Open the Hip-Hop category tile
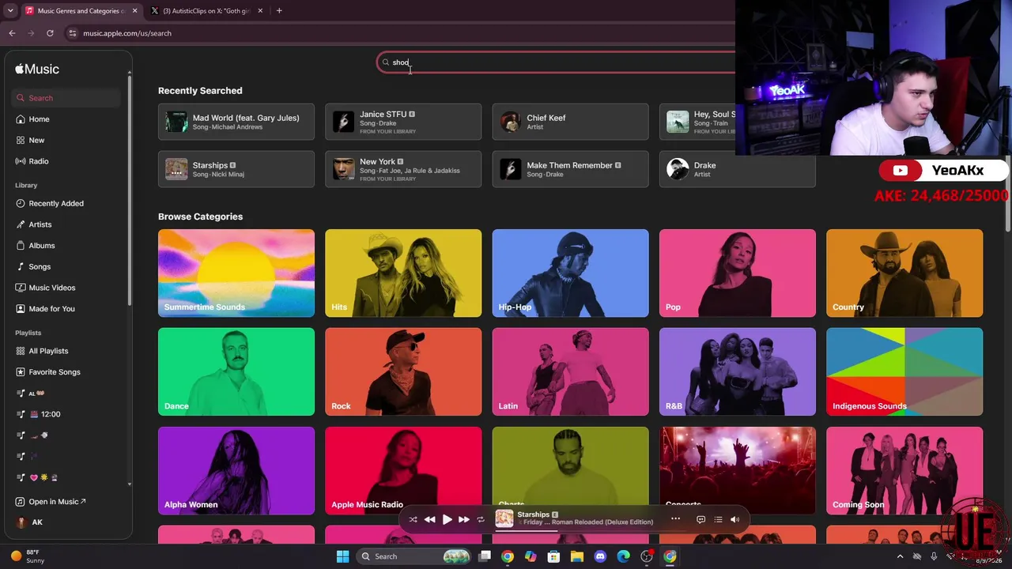The width and height of the screenshot is (1012, 569). pos(570,273)
